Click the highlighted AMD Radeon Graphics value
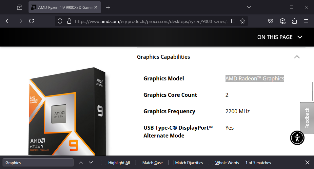This screenshot has width=314, height=169. pos(255,78)
